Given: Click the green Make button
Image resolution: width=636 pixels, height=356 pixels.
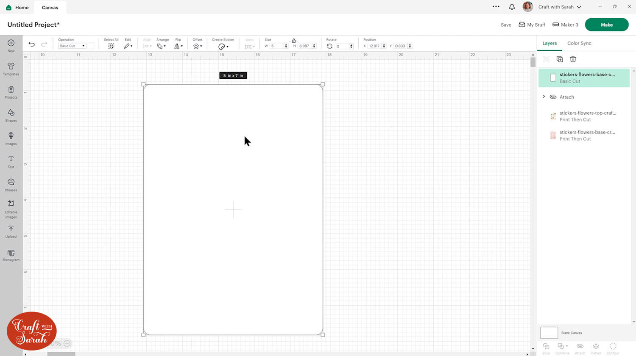Looking at the screenshot, I should [x=606, y=25].
